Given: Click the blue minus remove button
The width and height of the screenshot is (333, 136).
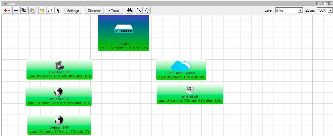Looking at the screenshot, I should (x=16, y=10).
